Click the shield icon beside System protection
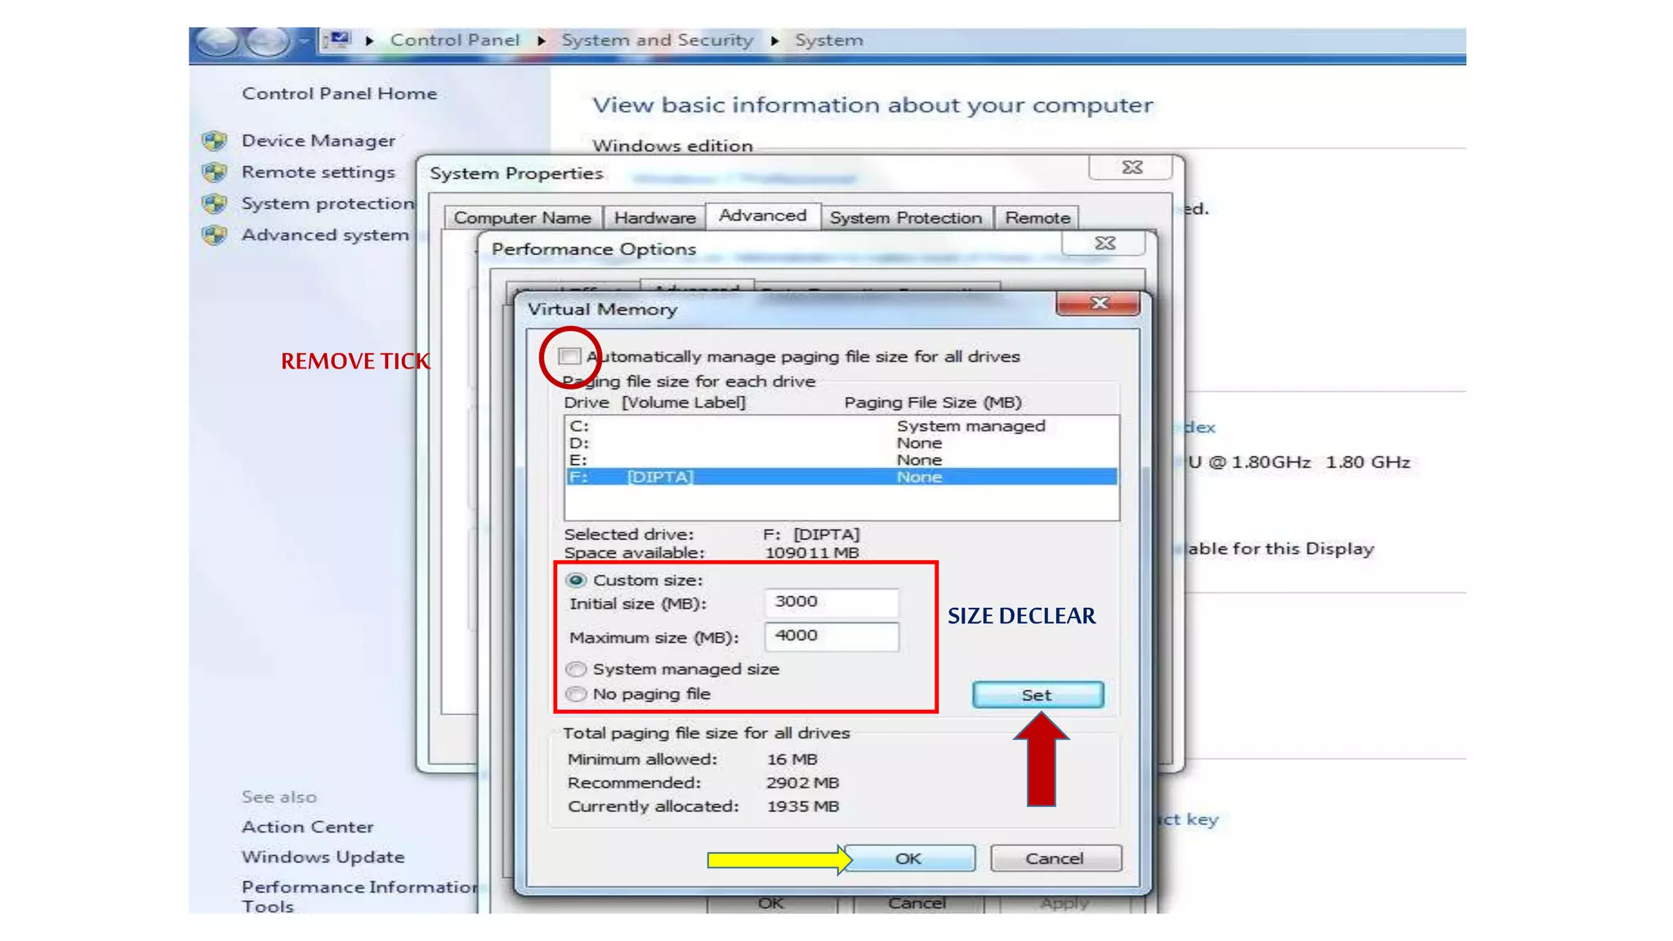This screenshot has height=941, width=1673. pyautogui.click(x=215, y=203)
